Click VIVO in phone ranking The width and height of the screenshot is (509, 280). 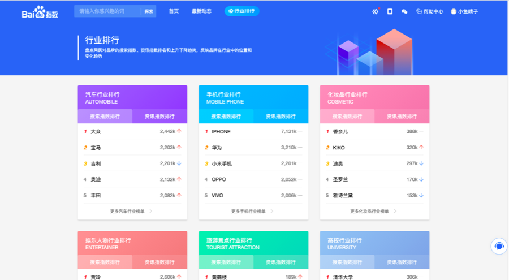[218, 195]
